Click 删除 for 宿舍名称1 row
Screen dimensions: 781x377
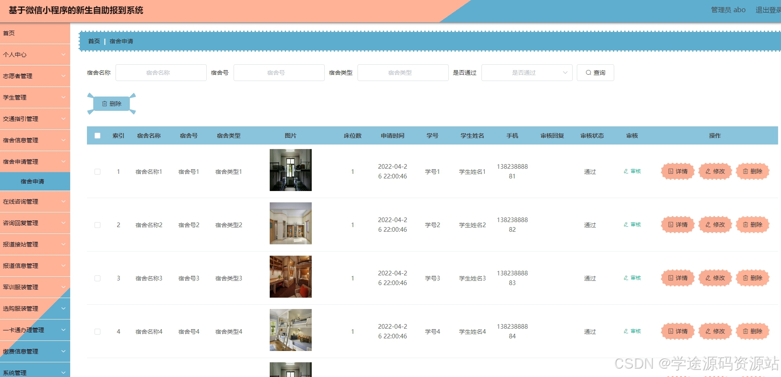click(x=752, y=171)
